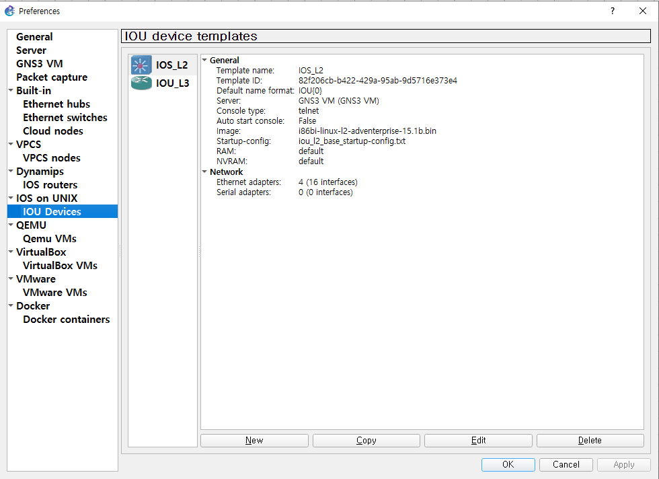Click the Default name format value IOU{0}
The width and height of the screenshot is (659, 479).
(310, 90)
